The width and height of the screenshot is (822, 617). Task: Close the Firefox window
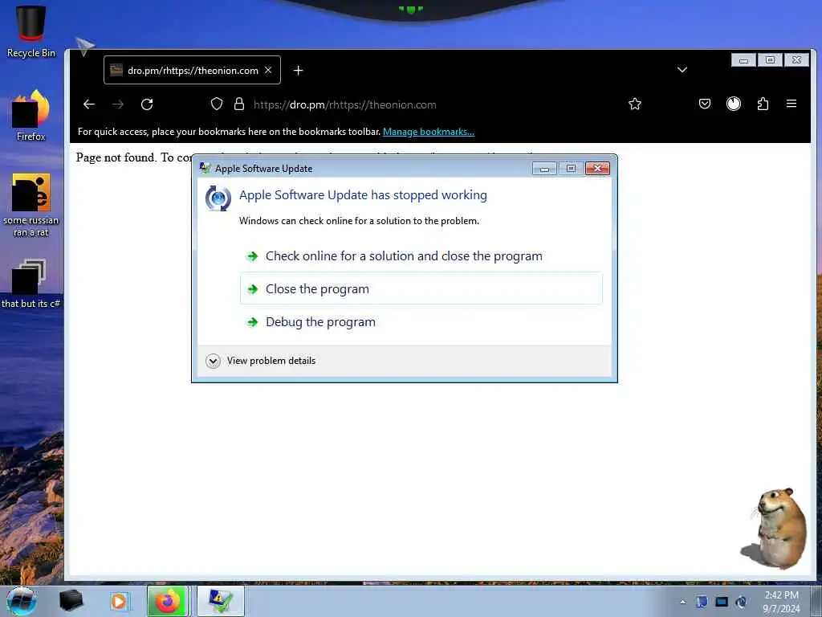click(796, 59)
